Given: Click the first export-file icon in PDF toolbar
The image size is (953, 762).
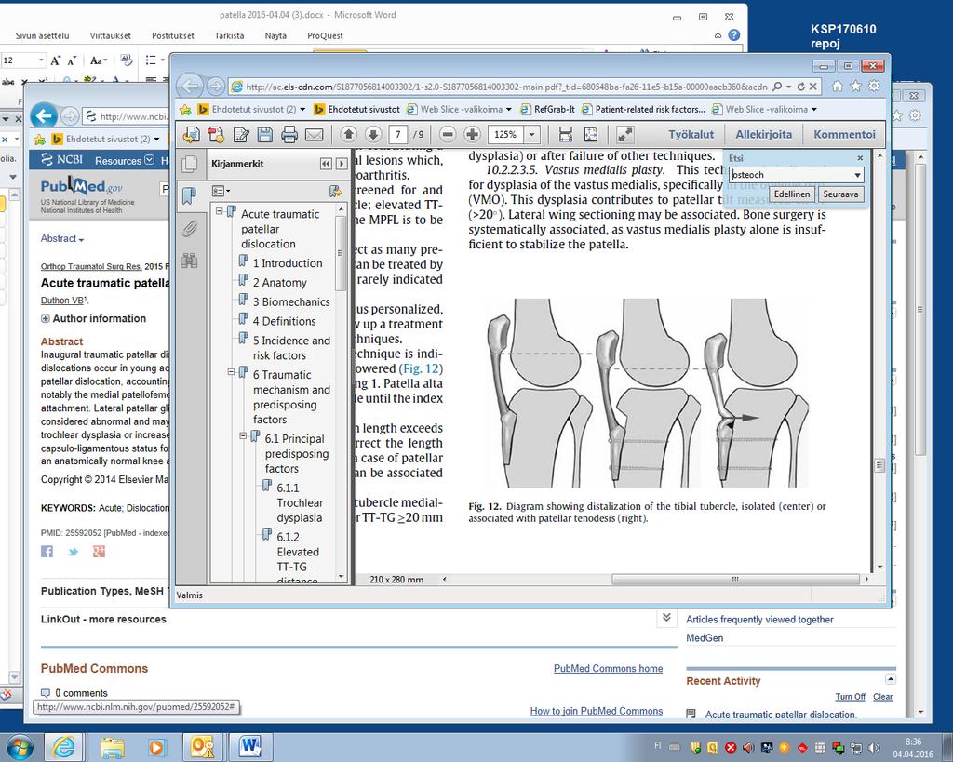Looking at the screenshot, I should (191, 134).
